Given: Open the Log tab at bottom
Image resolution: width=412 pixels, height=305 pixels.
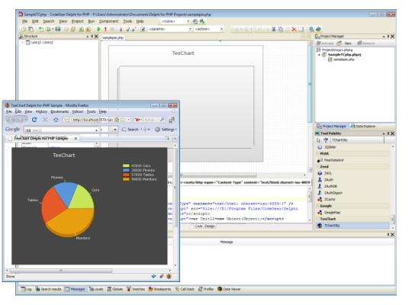Looking at the screenshot, I should 26,289.
